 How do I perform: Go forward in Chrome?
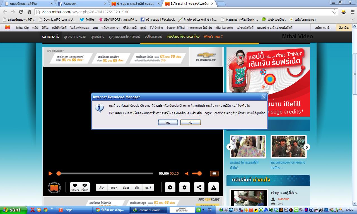(x=13, y=12)
